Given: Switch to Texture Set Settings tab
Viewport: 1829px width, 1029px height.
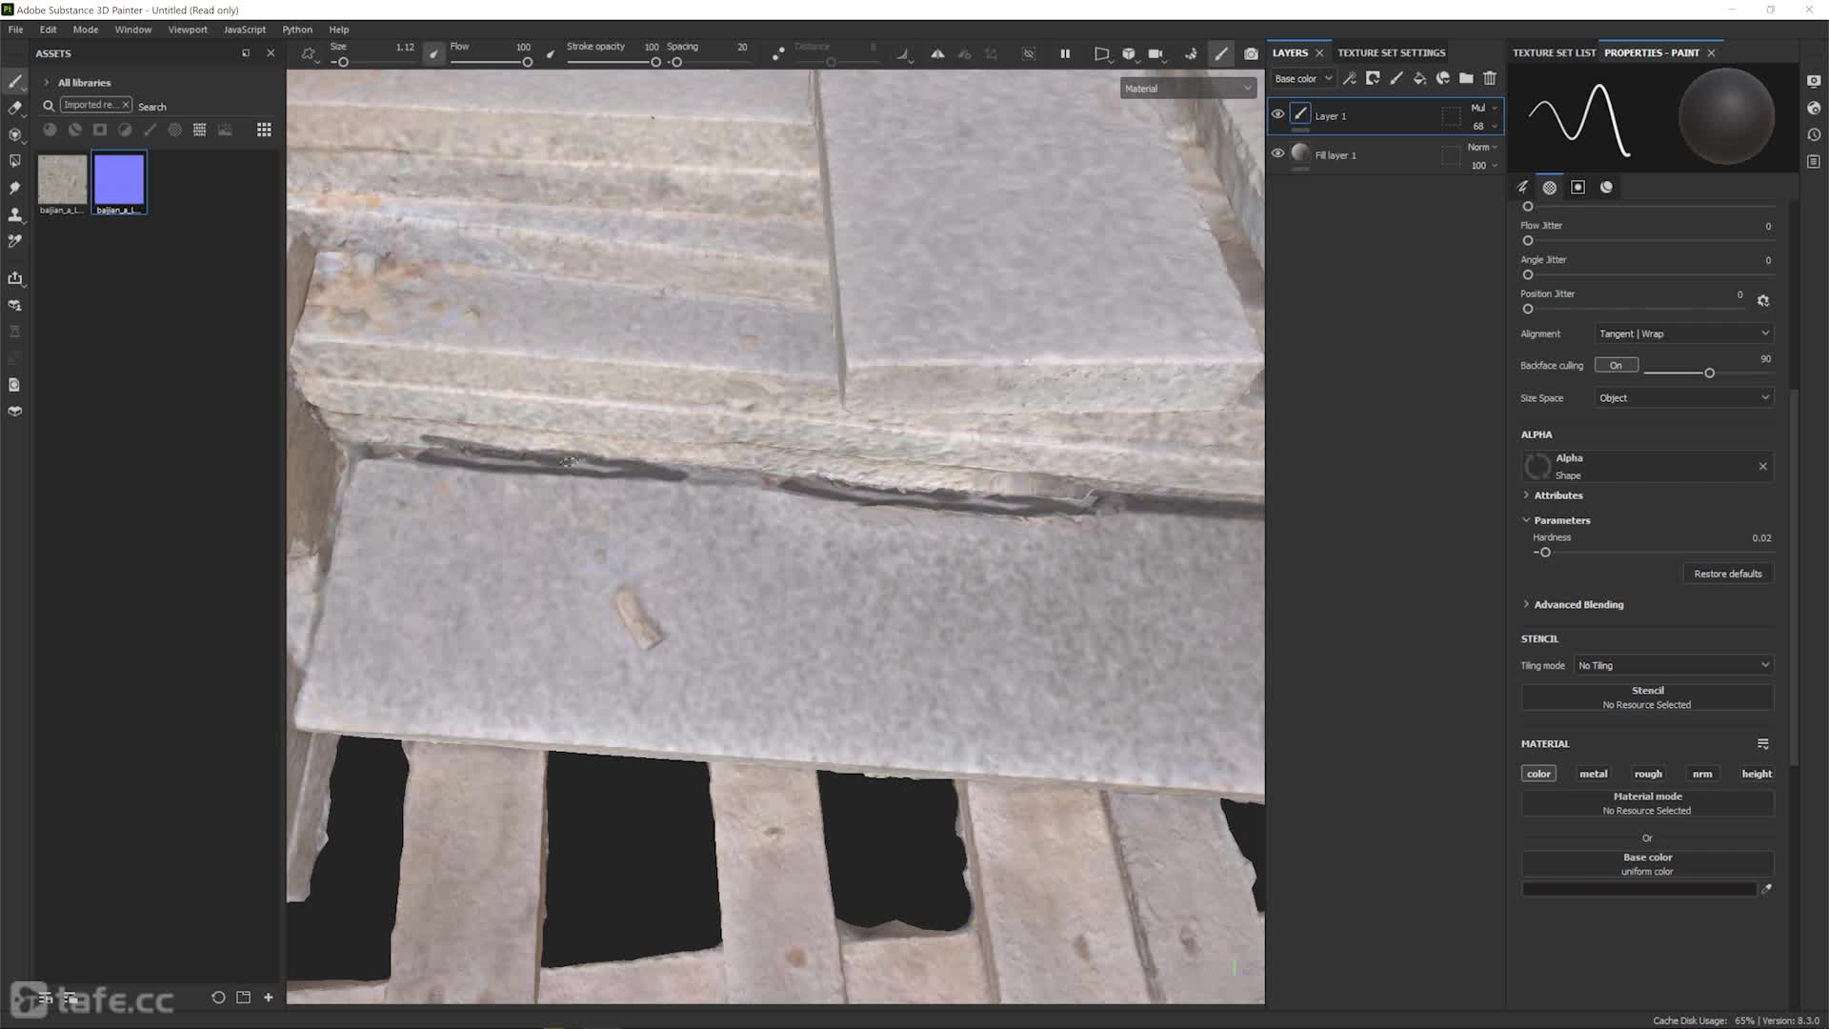Looking at the screenshot, I should point(1391,52).
